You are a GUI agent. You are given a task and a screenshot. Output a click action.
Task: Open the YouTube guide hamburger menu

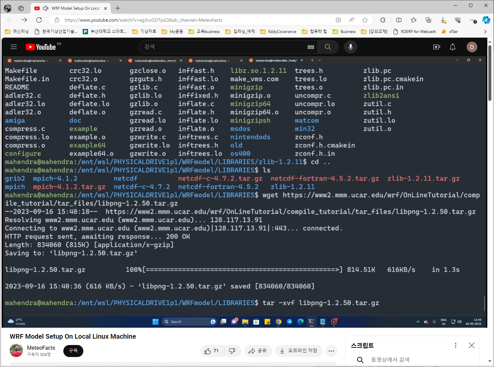14,47
